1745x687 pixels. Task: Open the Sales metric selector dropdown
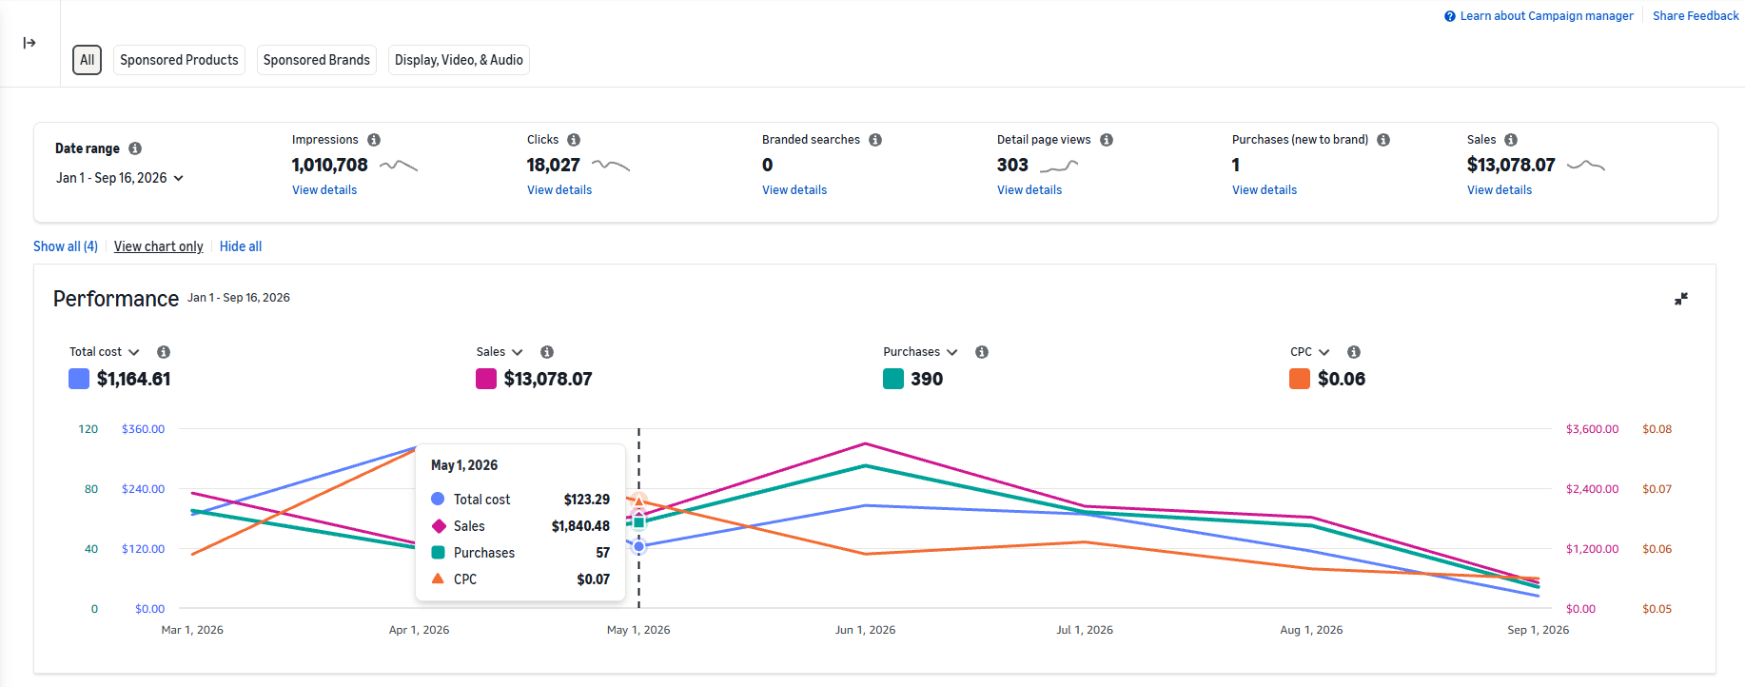pyautogui.click(x=500, y=352)
